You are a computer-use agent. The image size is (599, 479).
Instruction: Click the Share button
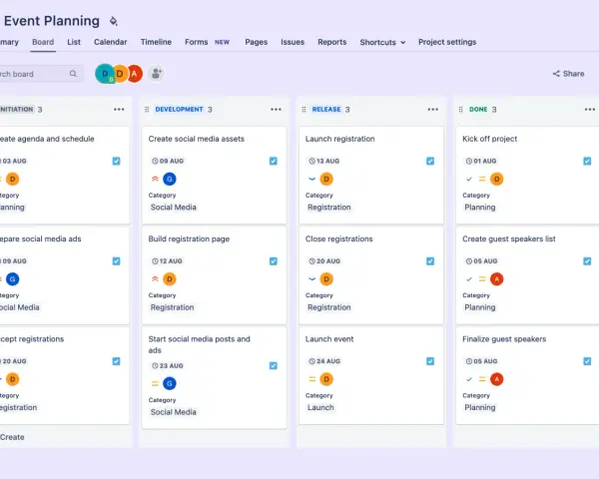[568, 73]
